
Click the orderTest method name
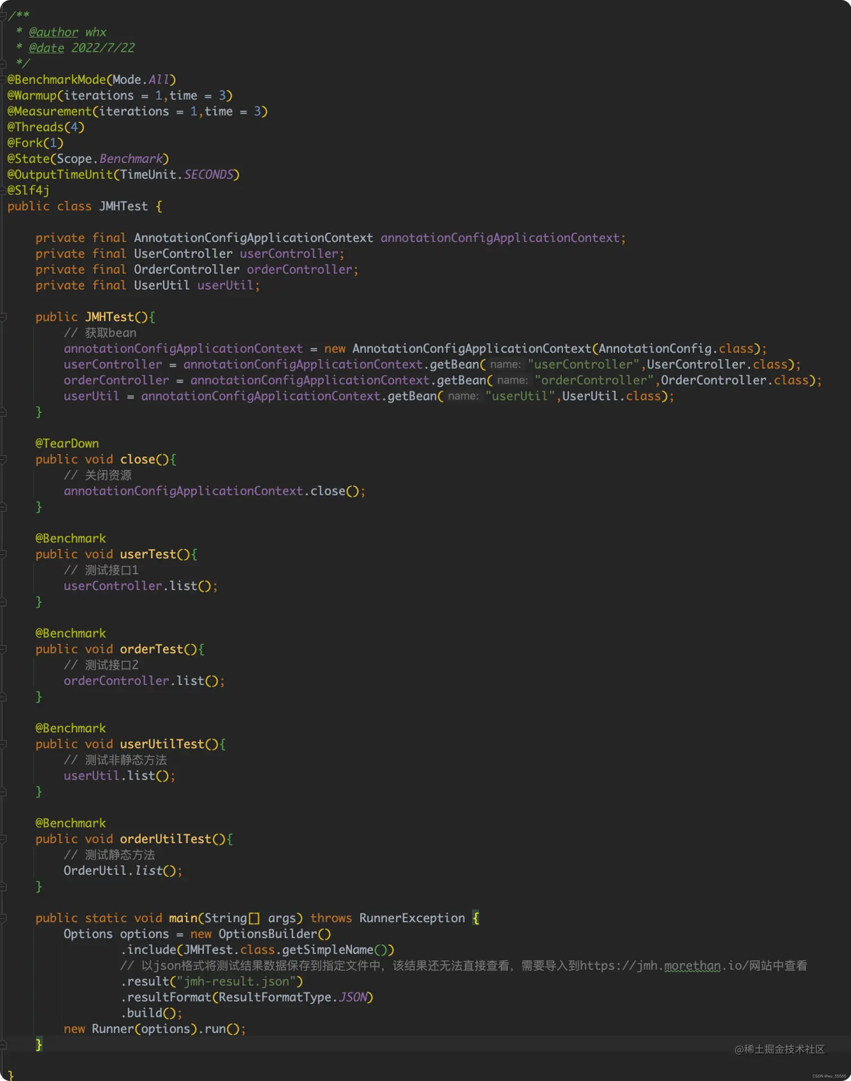[151, 649]
